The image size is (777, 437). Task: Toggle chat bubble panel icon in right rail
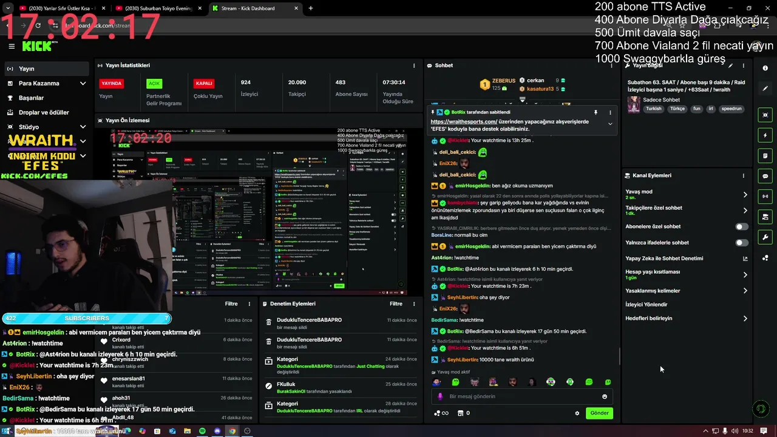(765, 176)
